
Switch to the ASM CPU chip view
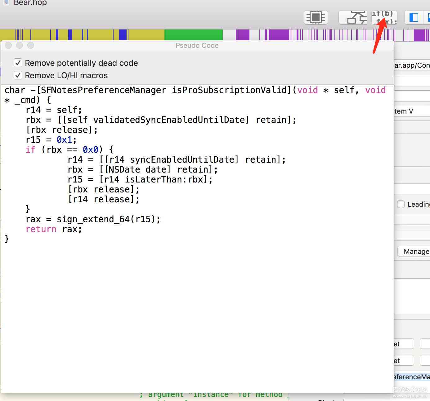316,17
